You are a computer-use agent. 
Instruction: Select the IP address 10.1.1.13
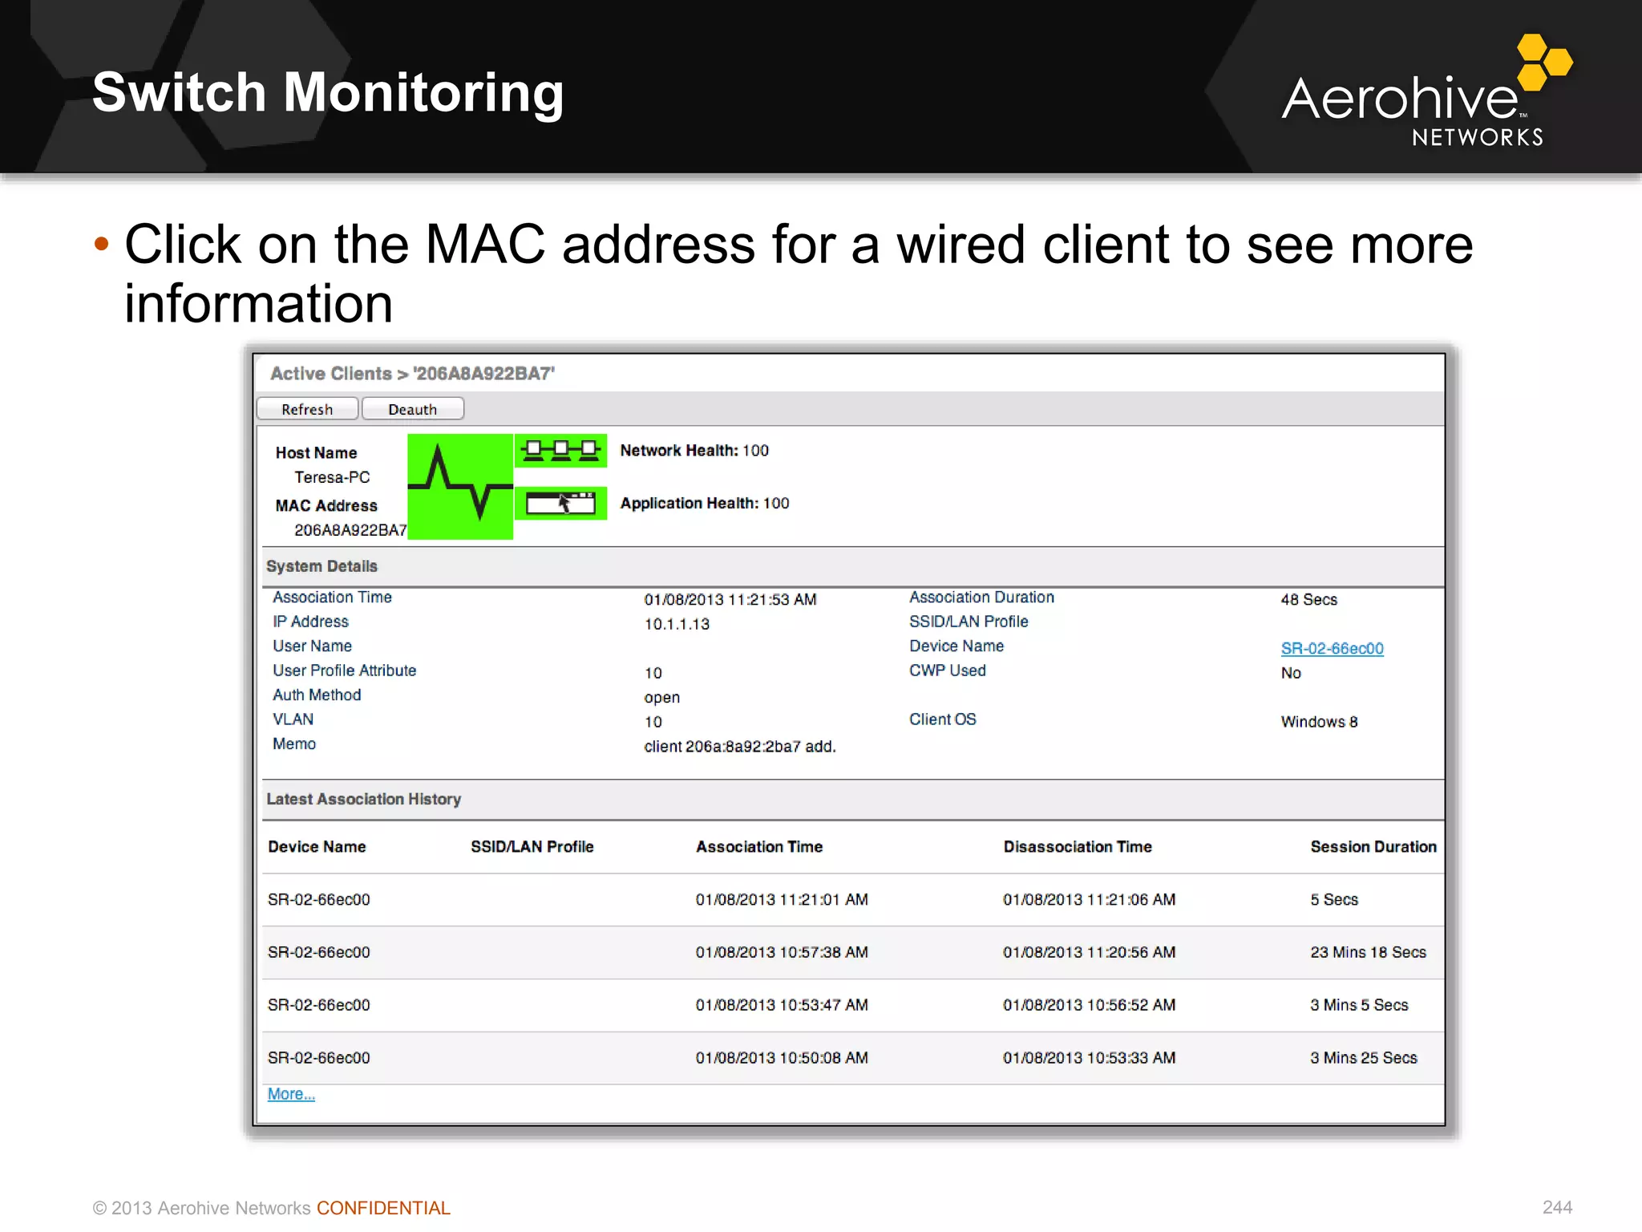(677, 624)
